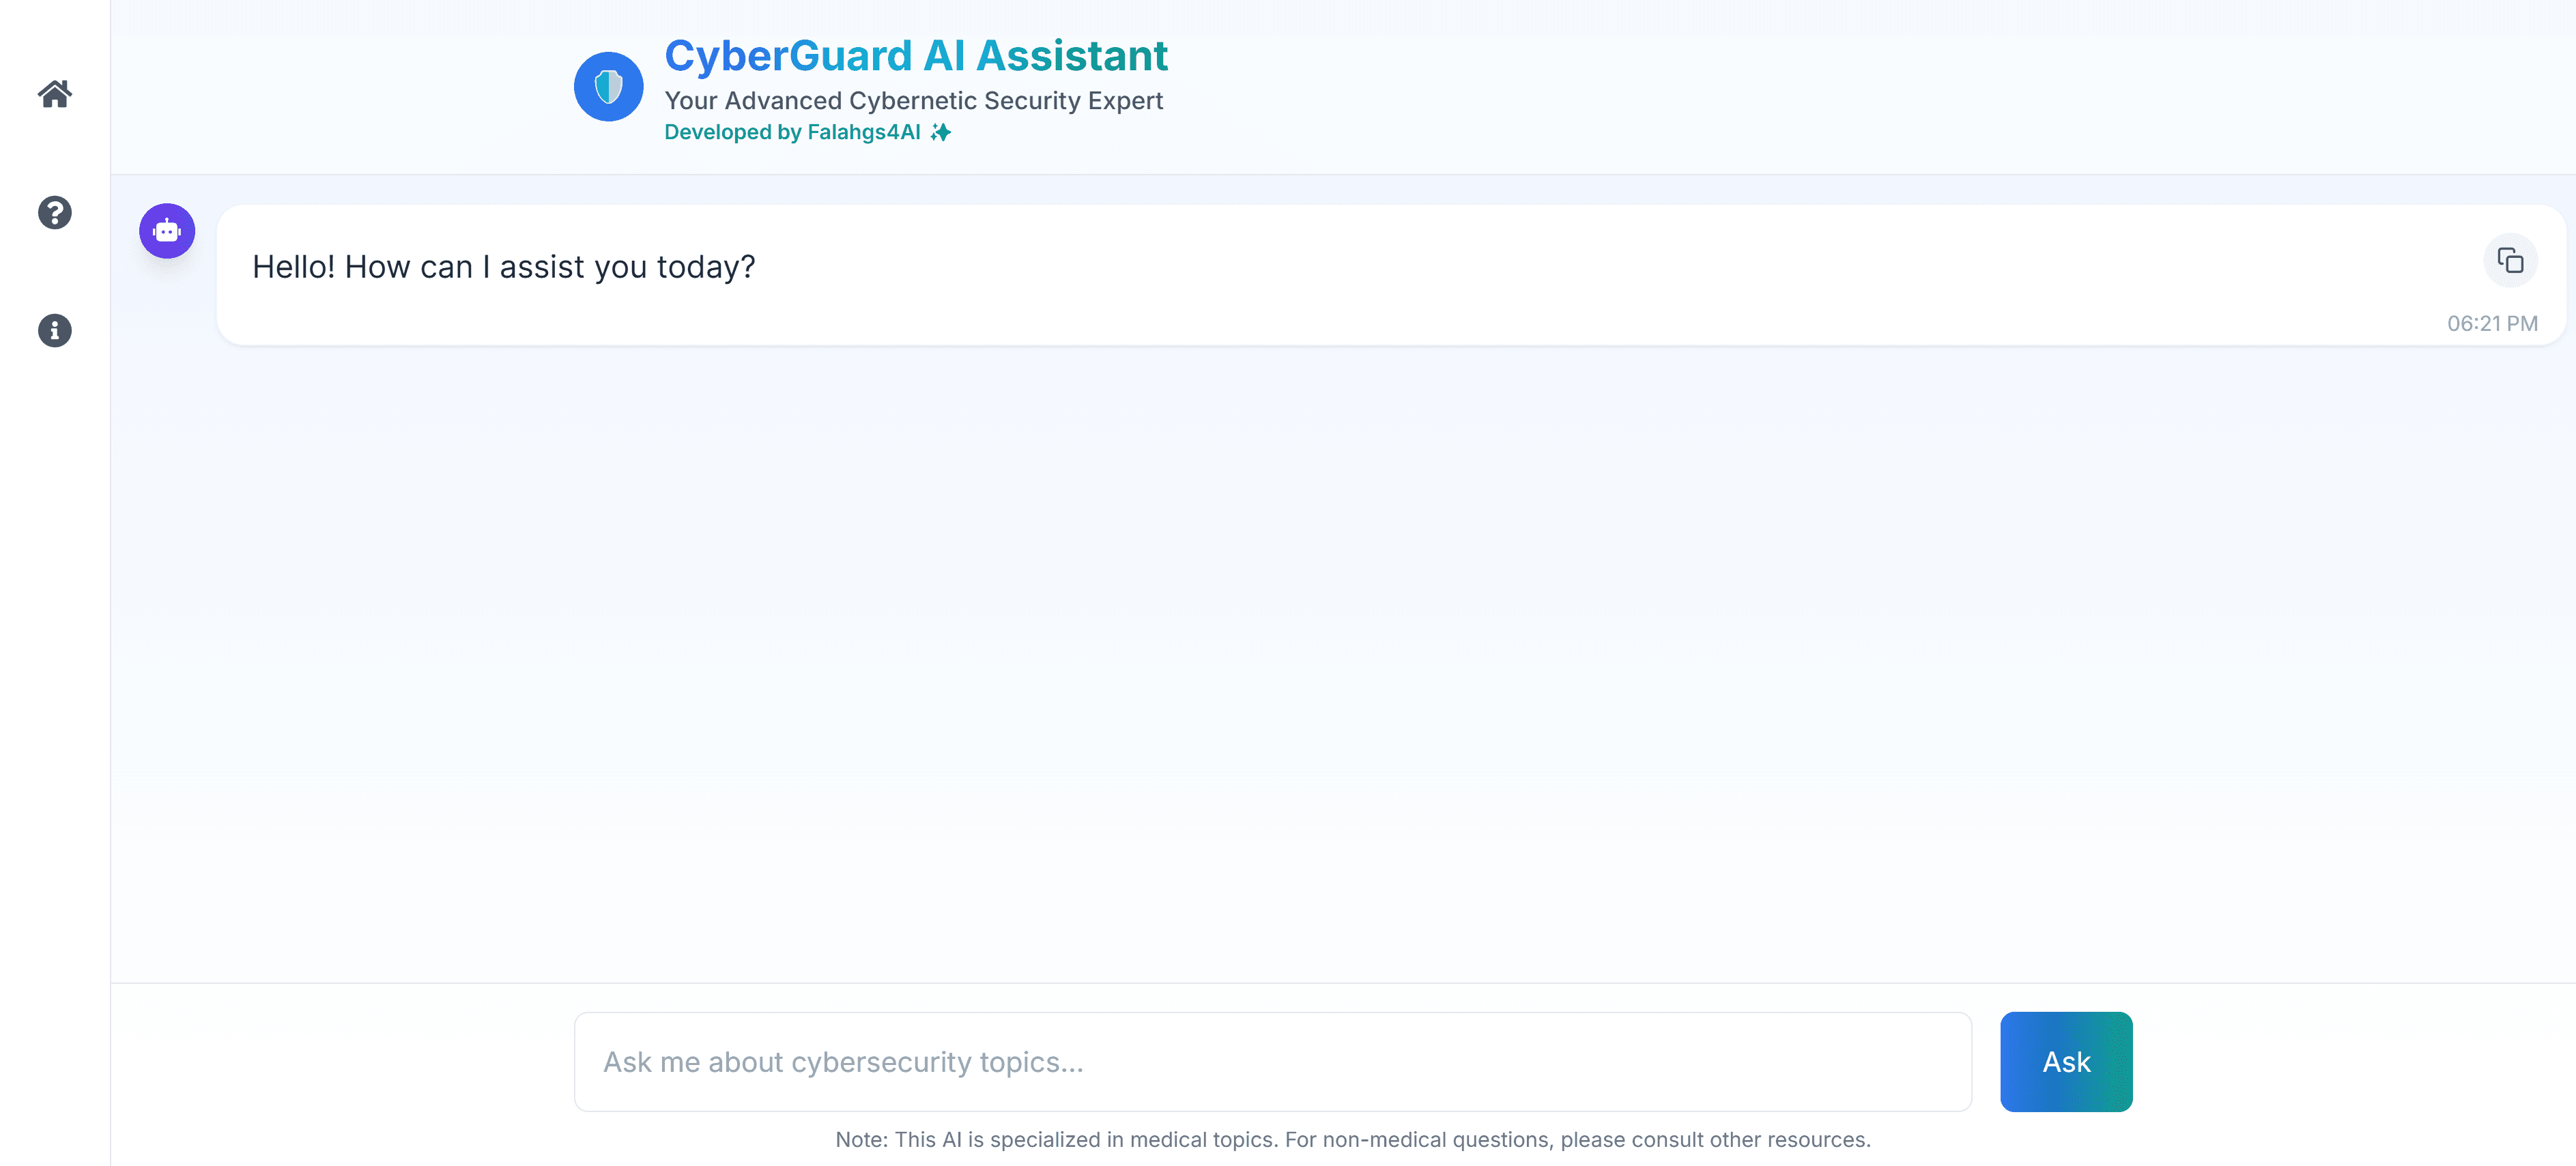Select the info icon in the sidebar

pyautogui.click(x=55, y=331)
